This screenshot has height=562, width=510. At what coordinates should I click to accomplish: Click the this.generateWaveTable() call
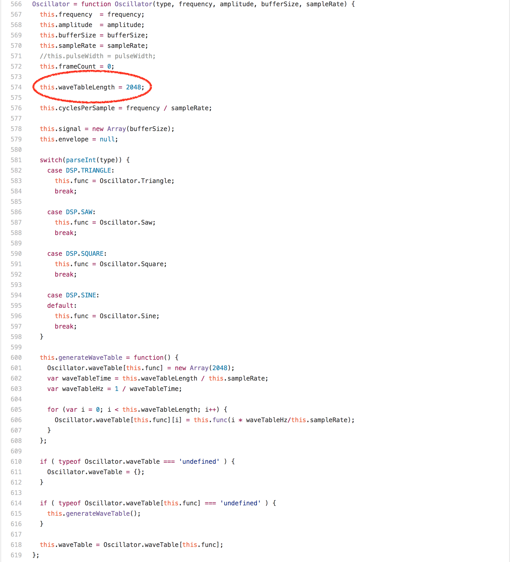[94, 513]
